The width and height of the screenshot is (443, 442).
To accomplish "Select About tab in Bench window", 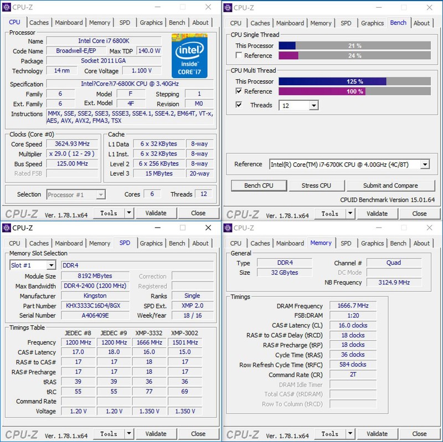I will [421, 23].
